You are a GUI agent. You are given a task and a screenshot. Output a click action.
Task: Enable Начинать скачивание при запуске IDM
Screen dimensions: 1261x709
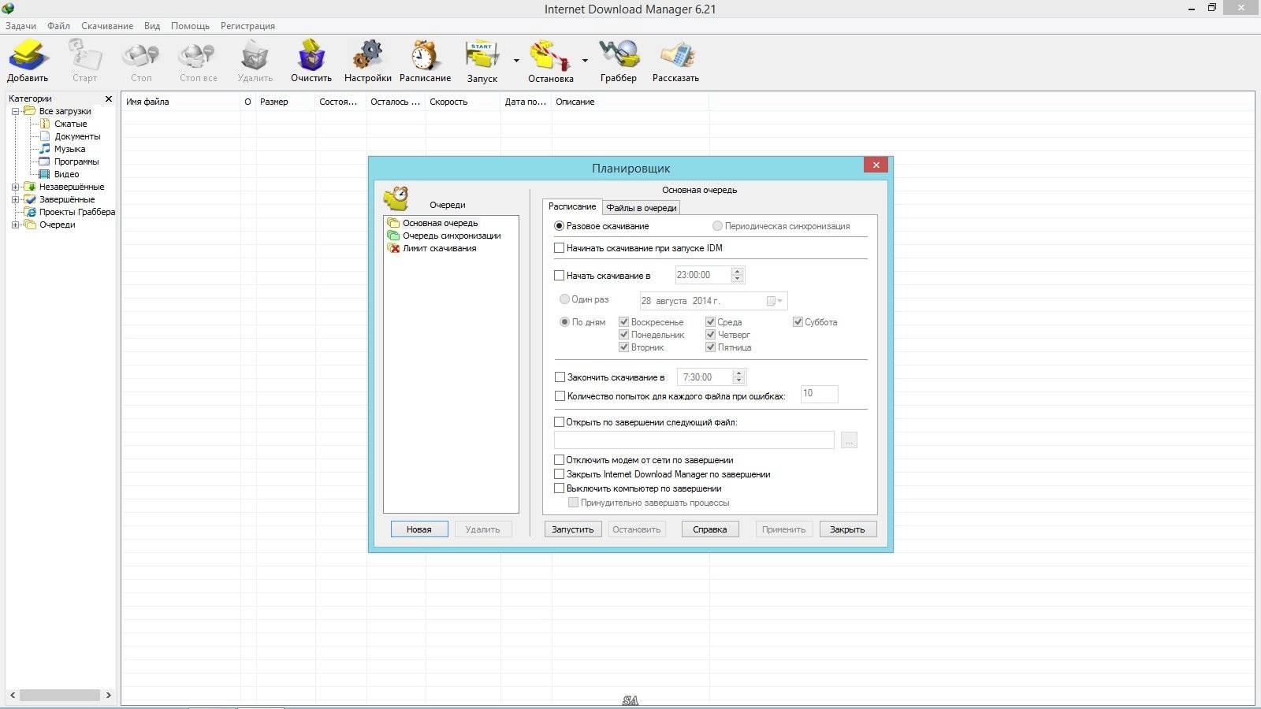click(x=560, y=248)
